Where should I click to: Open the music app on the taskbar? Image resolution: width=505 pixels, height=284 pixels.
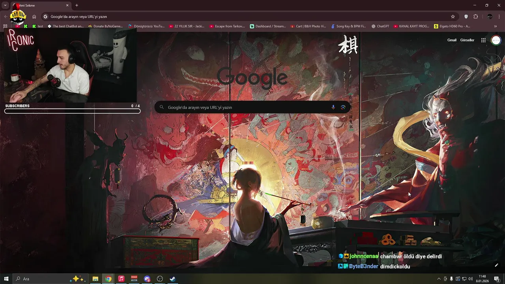point(121,279)
